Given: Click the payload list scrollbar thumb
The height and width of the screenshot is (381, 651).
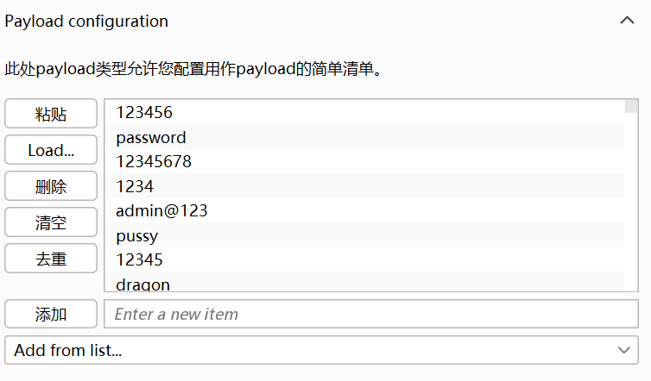Looking at the screenshot, I should [631, 106].
